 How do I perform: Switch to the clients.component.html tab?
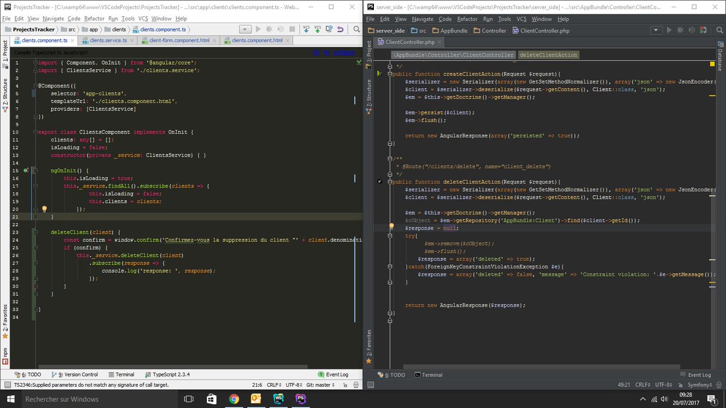pos(257,40)
